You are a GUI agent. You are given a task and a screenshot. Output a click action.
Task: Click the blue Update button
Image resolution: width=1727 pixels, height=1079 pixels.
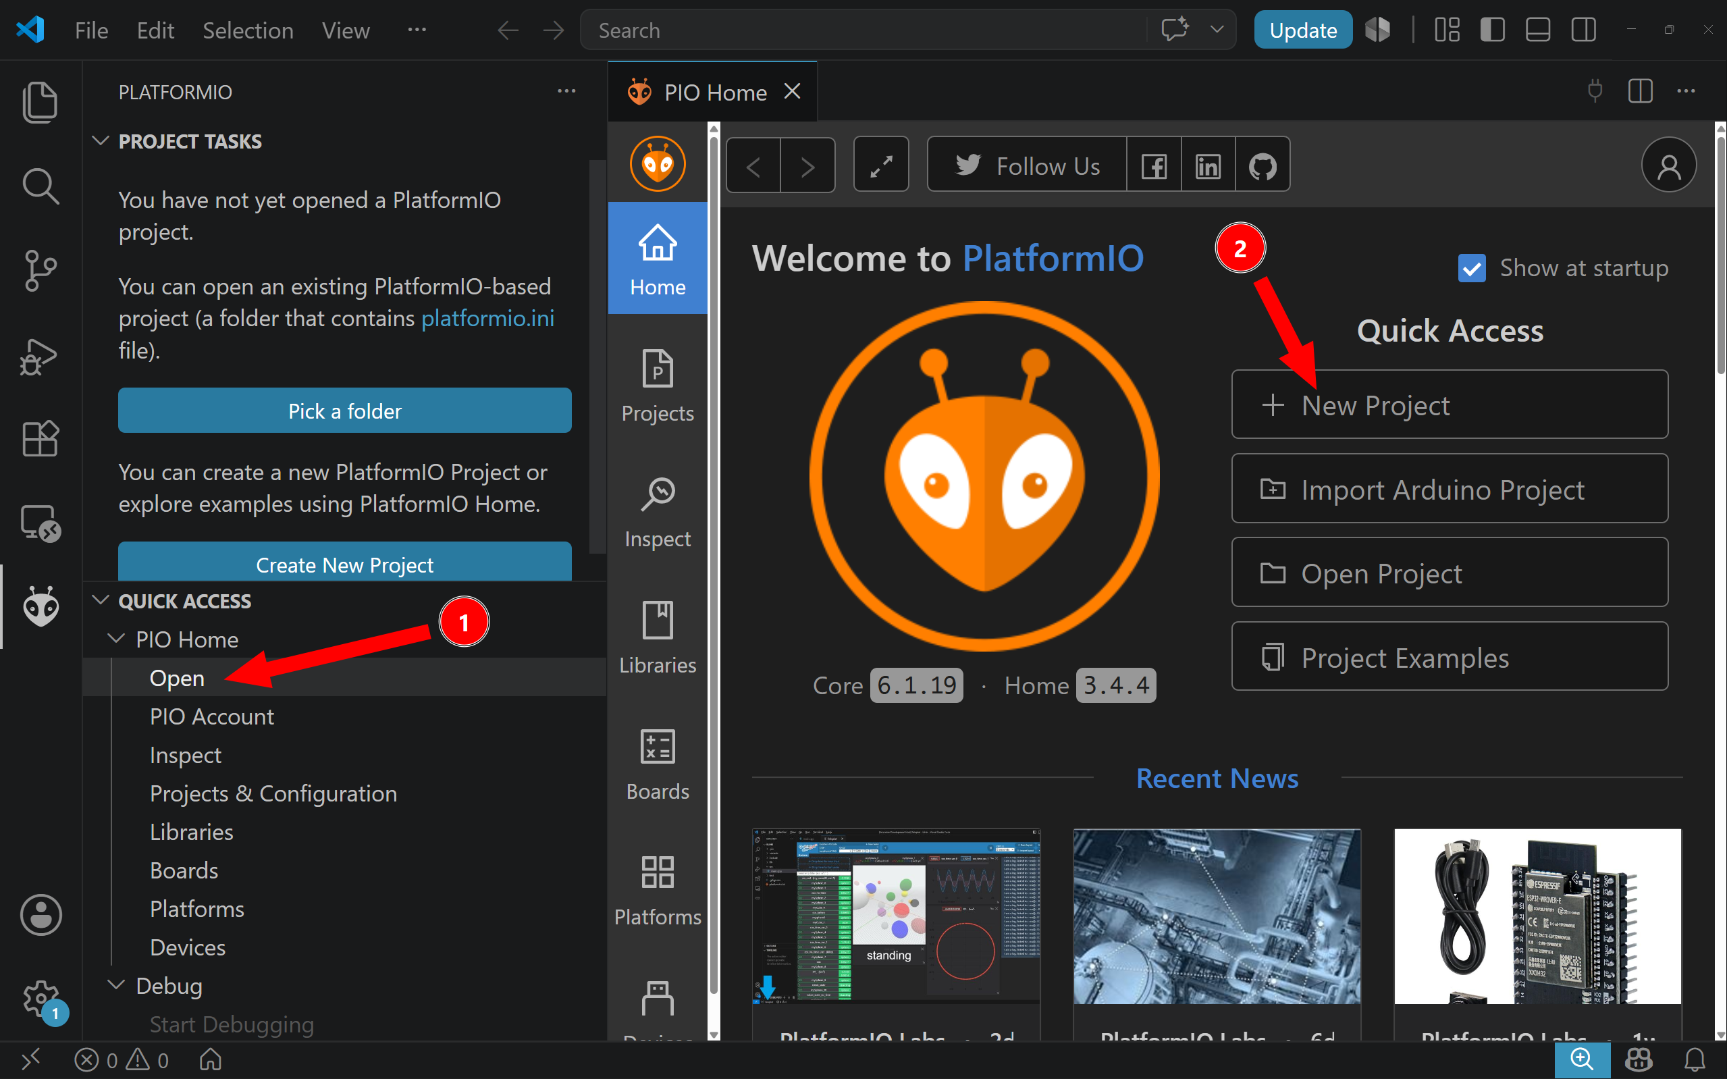coord(1302,30)
